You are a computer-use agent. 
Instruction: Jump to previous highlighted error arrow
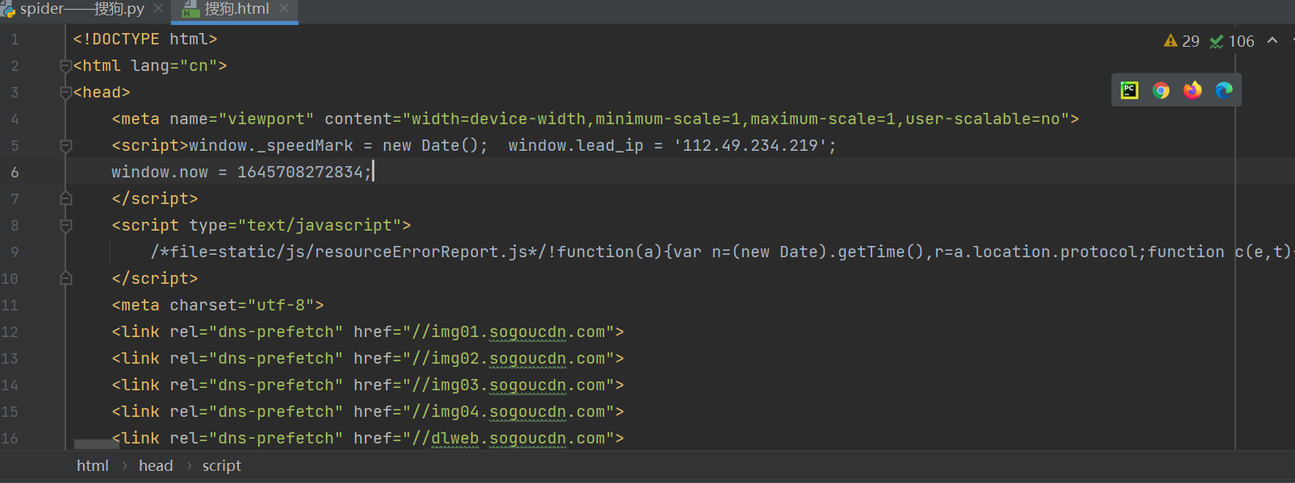coord(1272,40)
